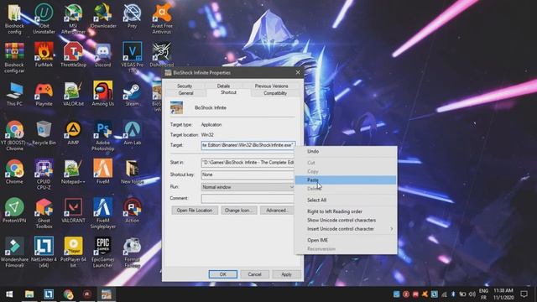Click the NetLimiter 4 desktop icon
The width and height of the screenshot is (537, 302).
tap(44, 253)
